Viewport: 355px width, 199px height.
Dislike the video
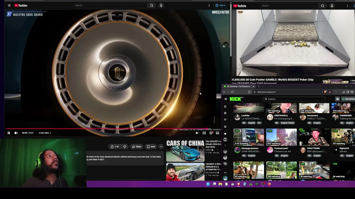pos(125,147)
